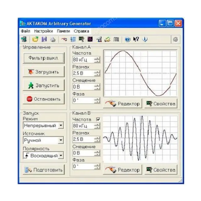Click the blue info balloon icon
The height and width of the screenshot is (201, 201).
click(x=145, y=39)
